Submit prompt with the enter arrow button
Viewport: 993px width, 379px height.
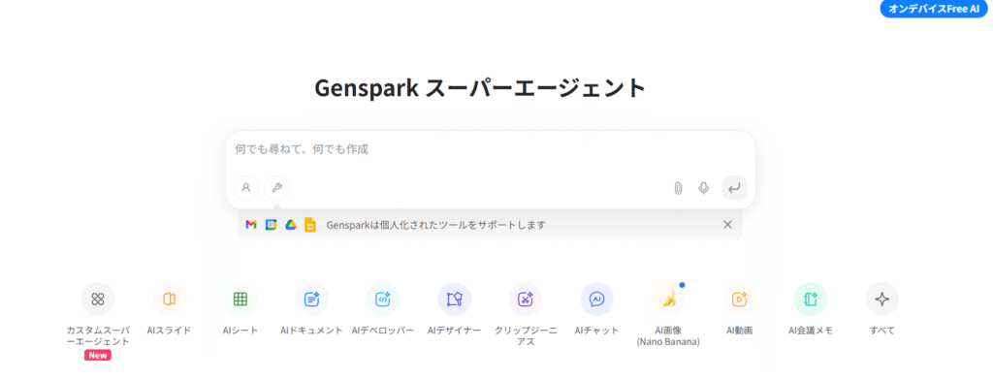(734, 188)
